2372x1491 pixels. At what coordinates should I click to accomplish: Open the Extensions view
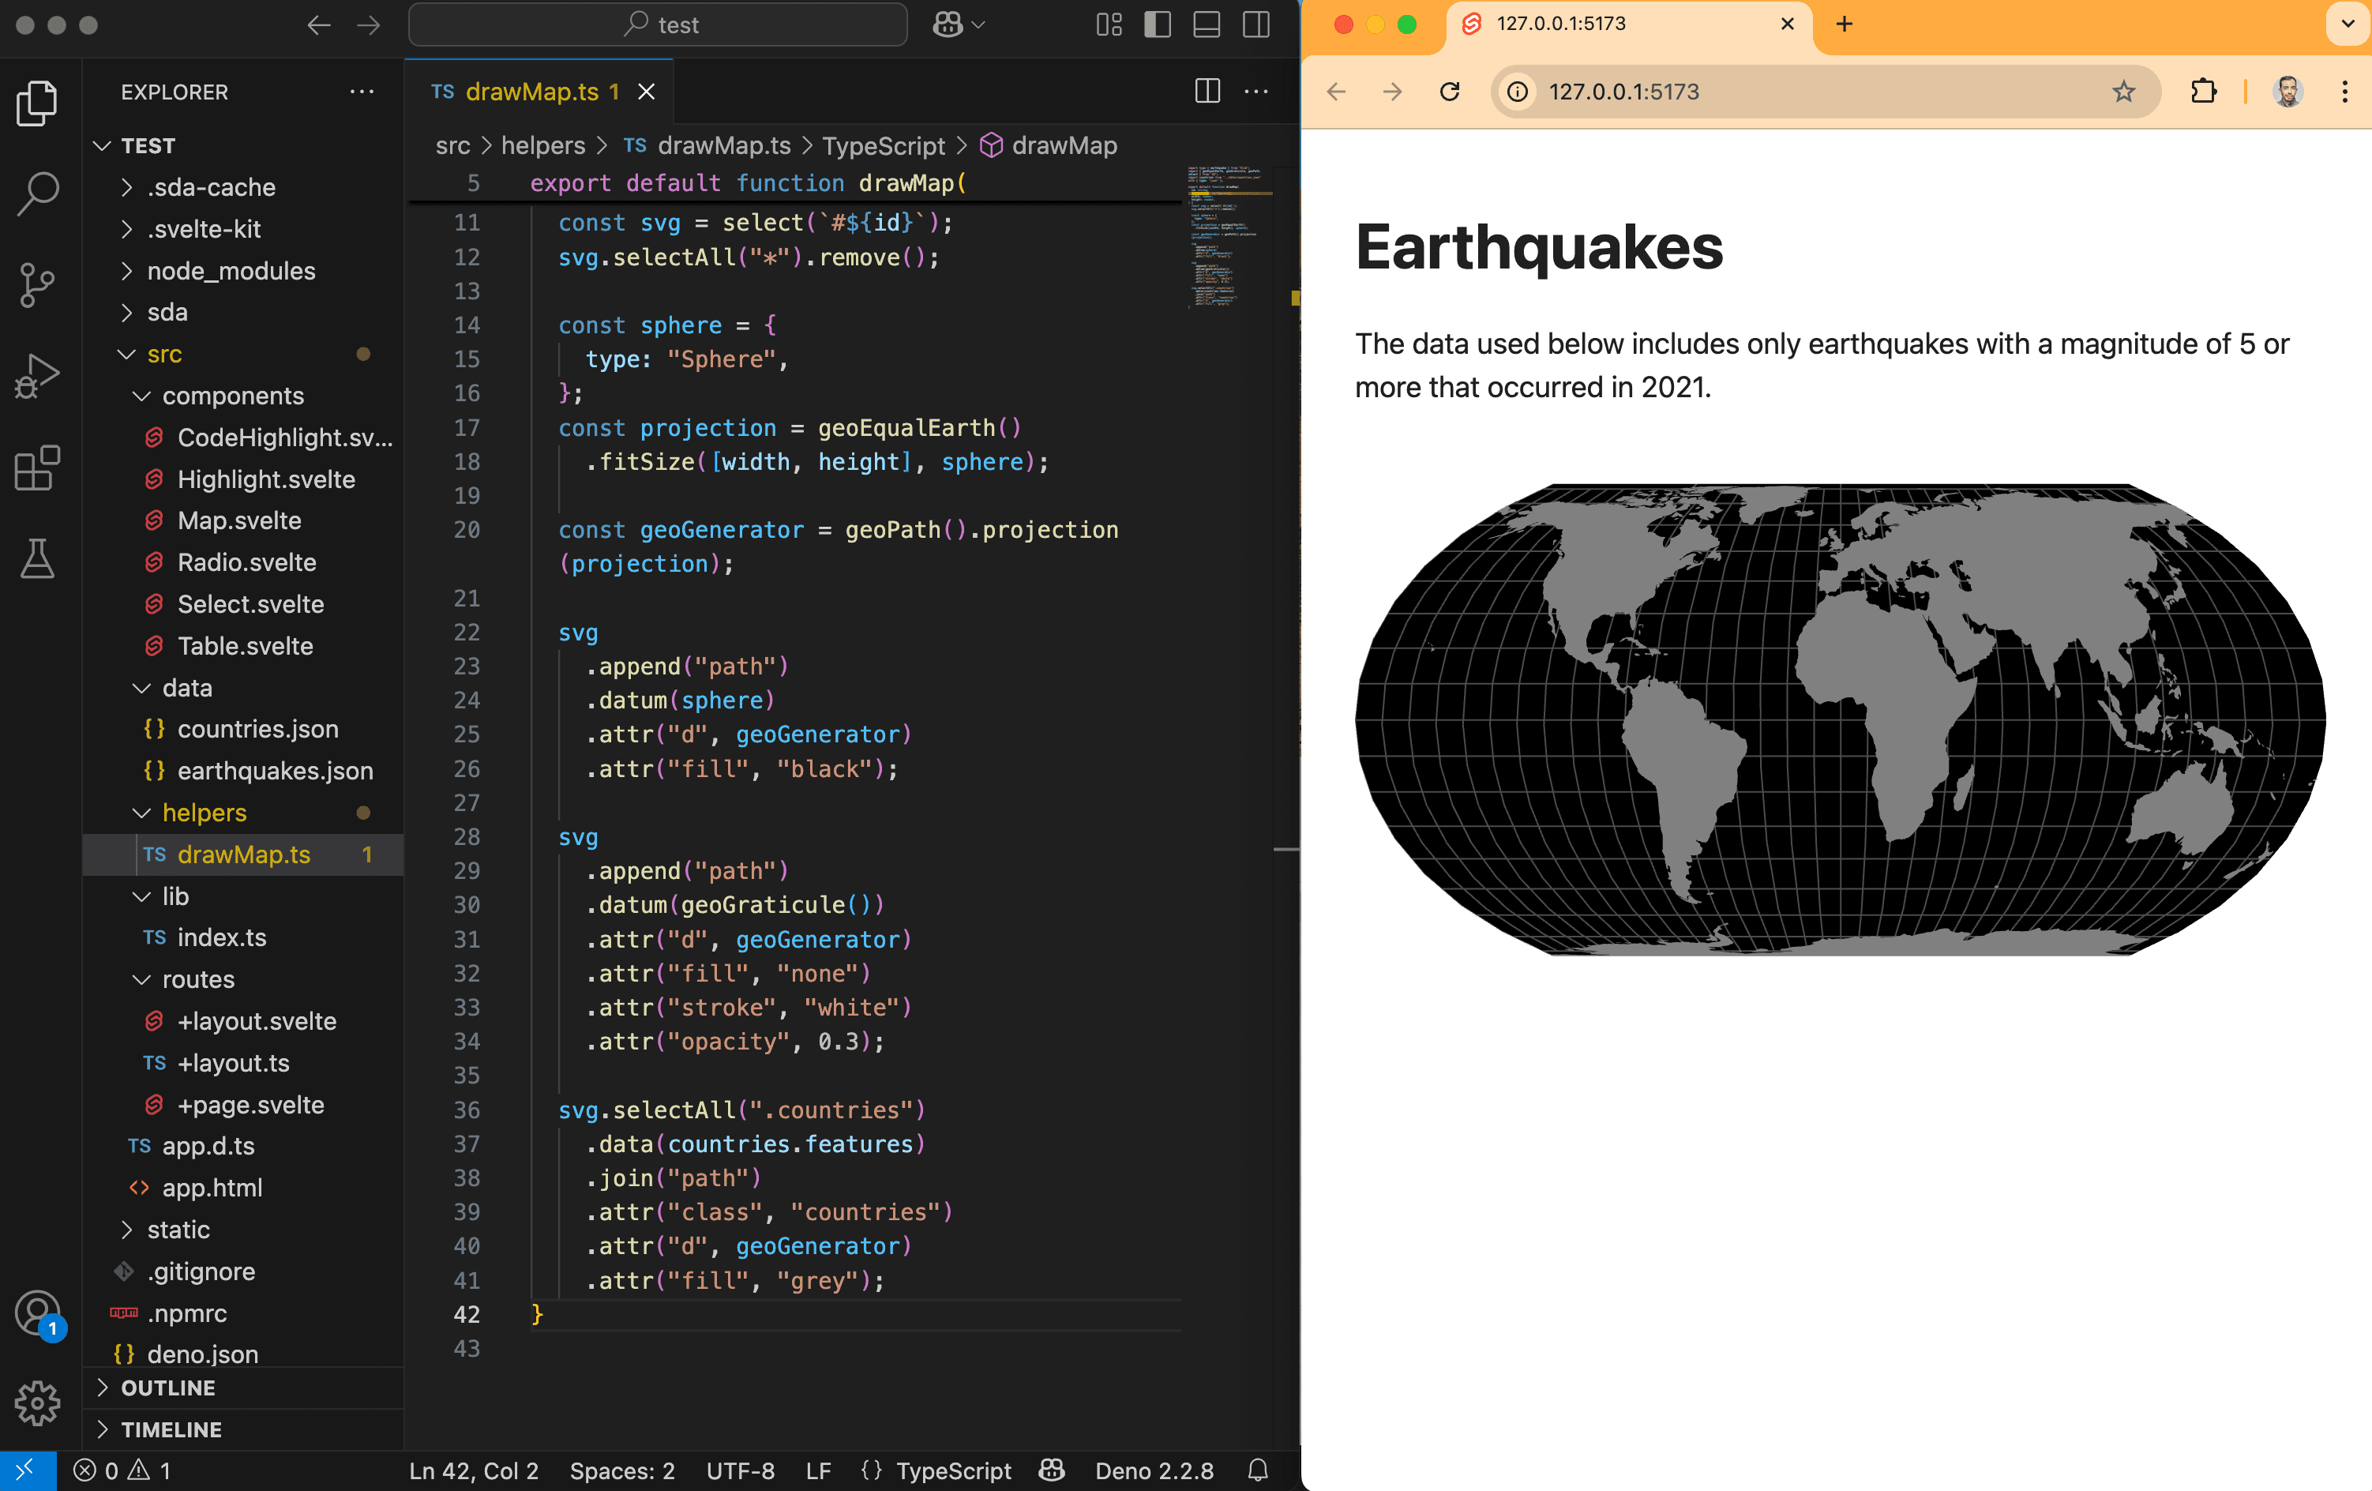[x=39, y=467]
